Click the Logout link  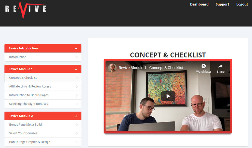click(x=242, y=4)
